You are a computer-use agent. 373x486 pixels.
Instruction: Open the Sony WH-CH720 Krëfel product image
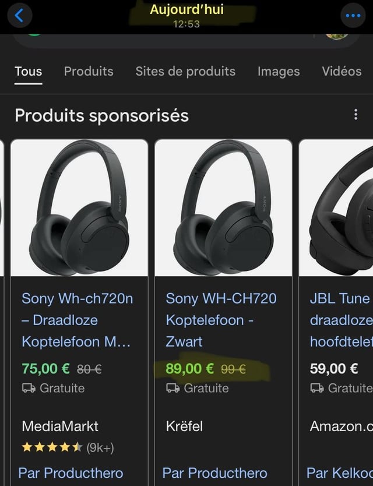pos(223,207)
